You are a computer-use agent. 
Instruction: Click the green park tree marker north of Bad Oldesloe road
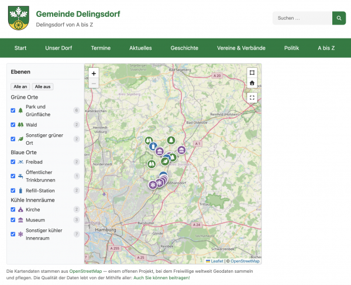pyautogui.click(x=171, y=140)
